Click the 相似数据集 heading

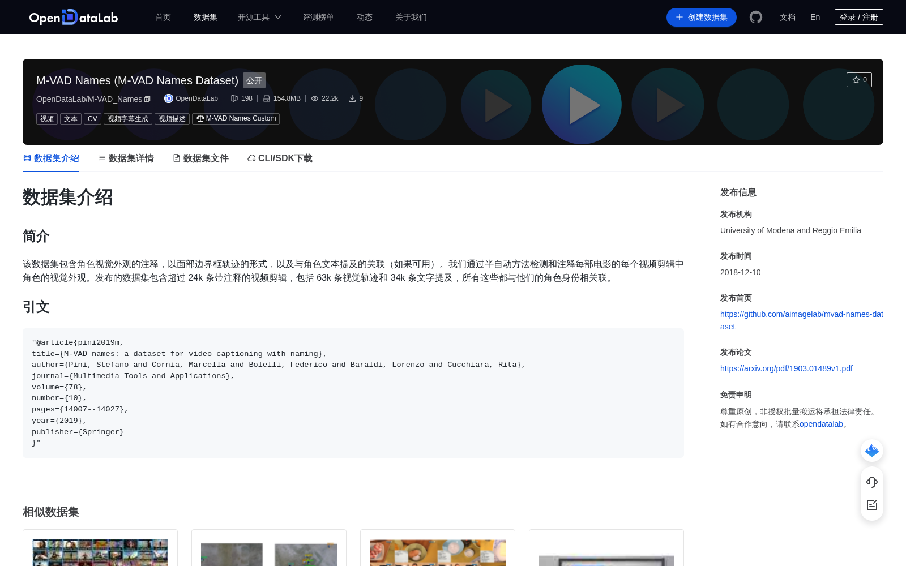[51, 512]
